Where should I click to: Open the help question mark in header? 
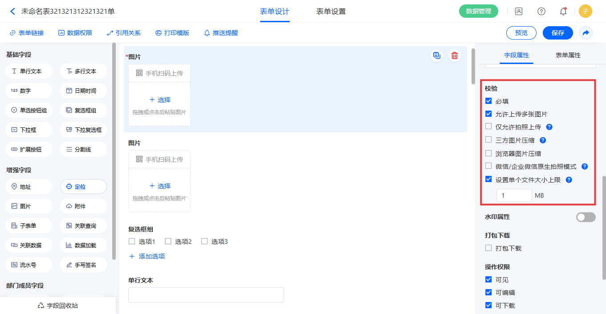(541, 12)
